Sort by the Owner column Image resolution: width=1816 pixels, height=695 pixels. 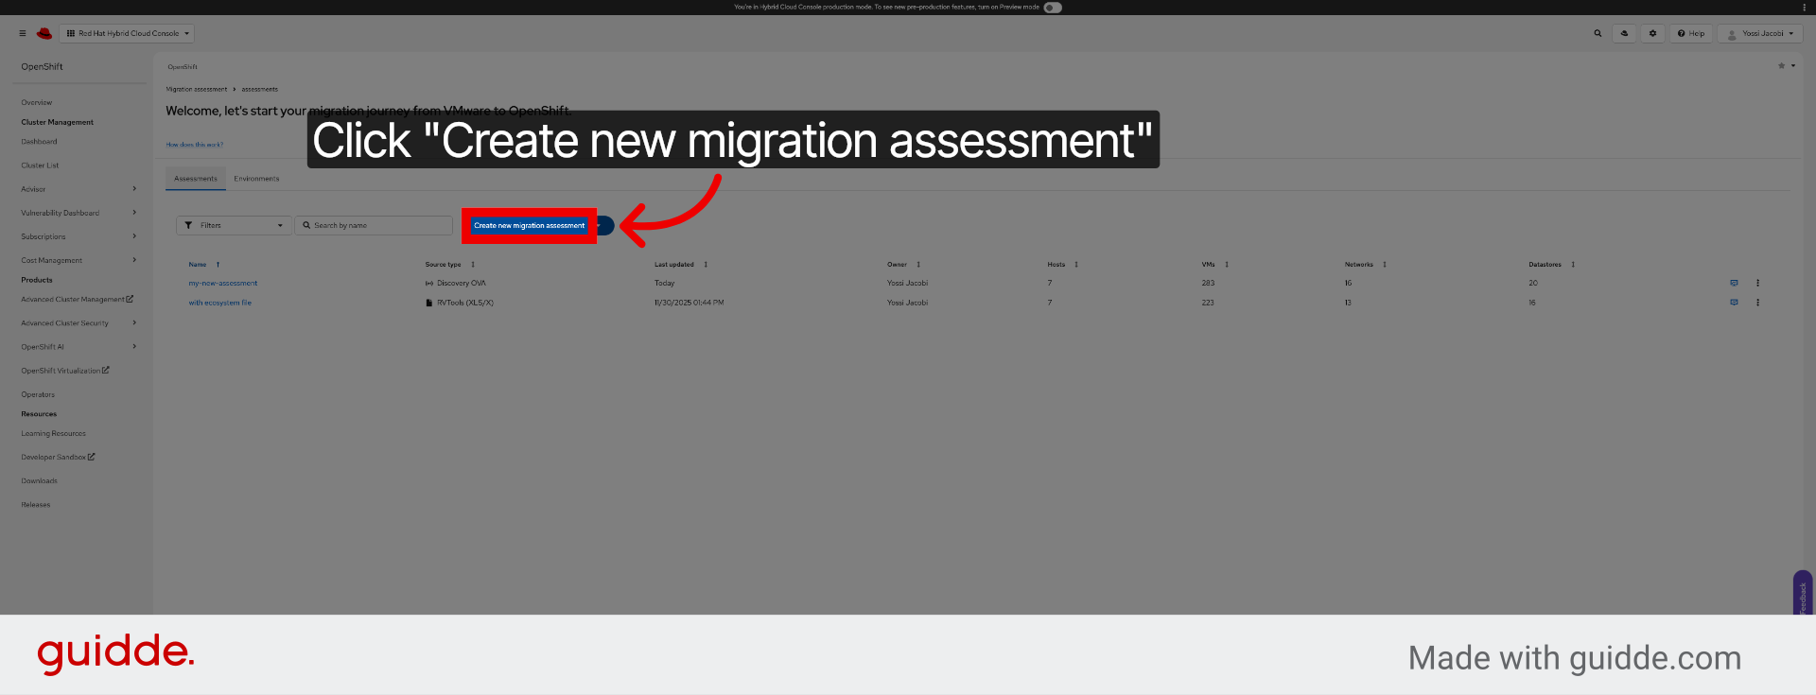[918, 265]
